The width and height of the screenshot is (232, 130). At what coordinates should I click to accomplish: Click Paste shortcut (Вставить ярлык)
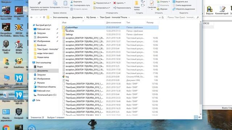click(x=79, y=9)
